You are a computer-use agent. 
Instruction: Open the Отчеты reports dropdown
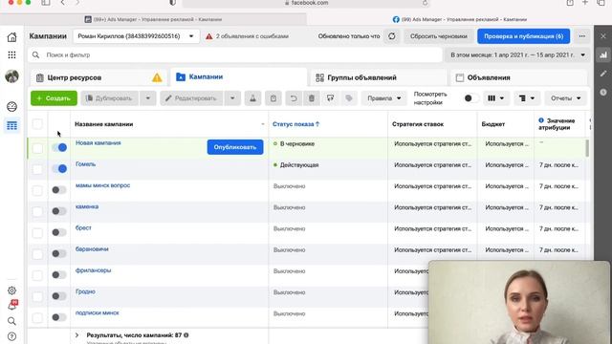click(565, 98)
